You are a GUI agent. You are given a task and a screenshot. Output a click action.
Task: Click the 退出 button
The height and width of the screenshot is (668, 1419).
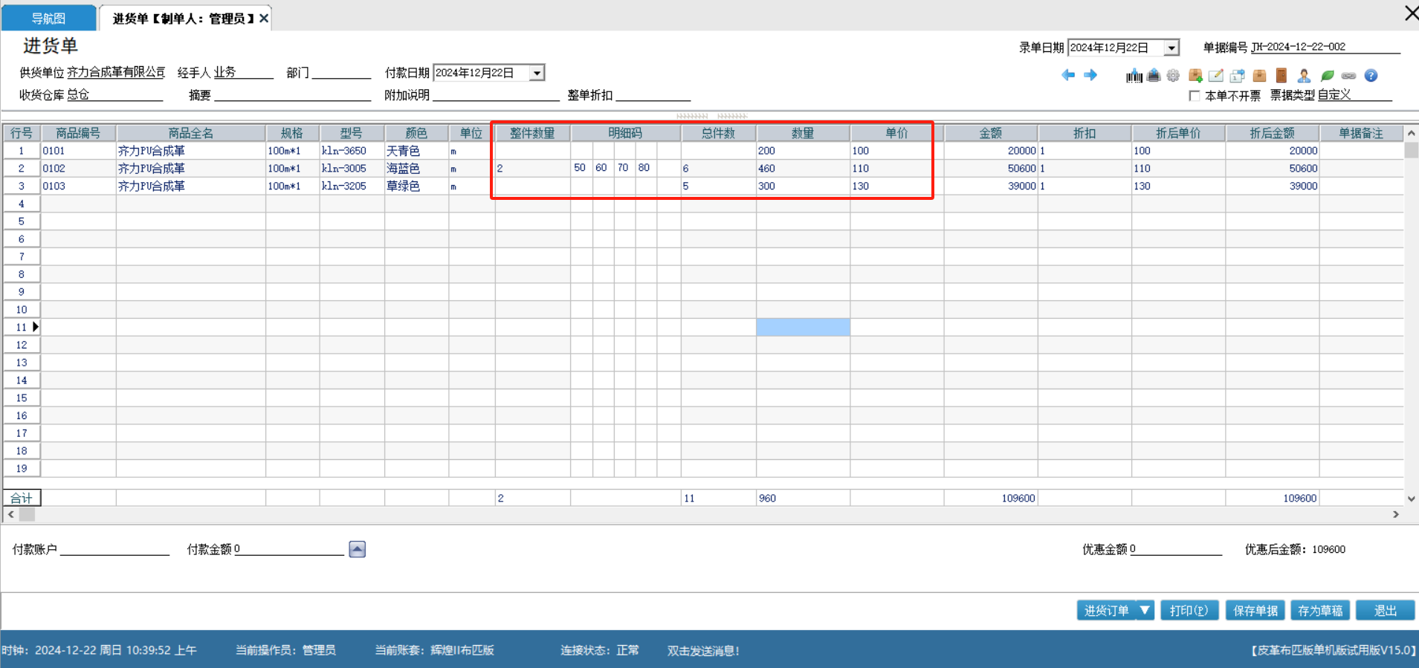pyautogui.click(x=1386, y=610)
